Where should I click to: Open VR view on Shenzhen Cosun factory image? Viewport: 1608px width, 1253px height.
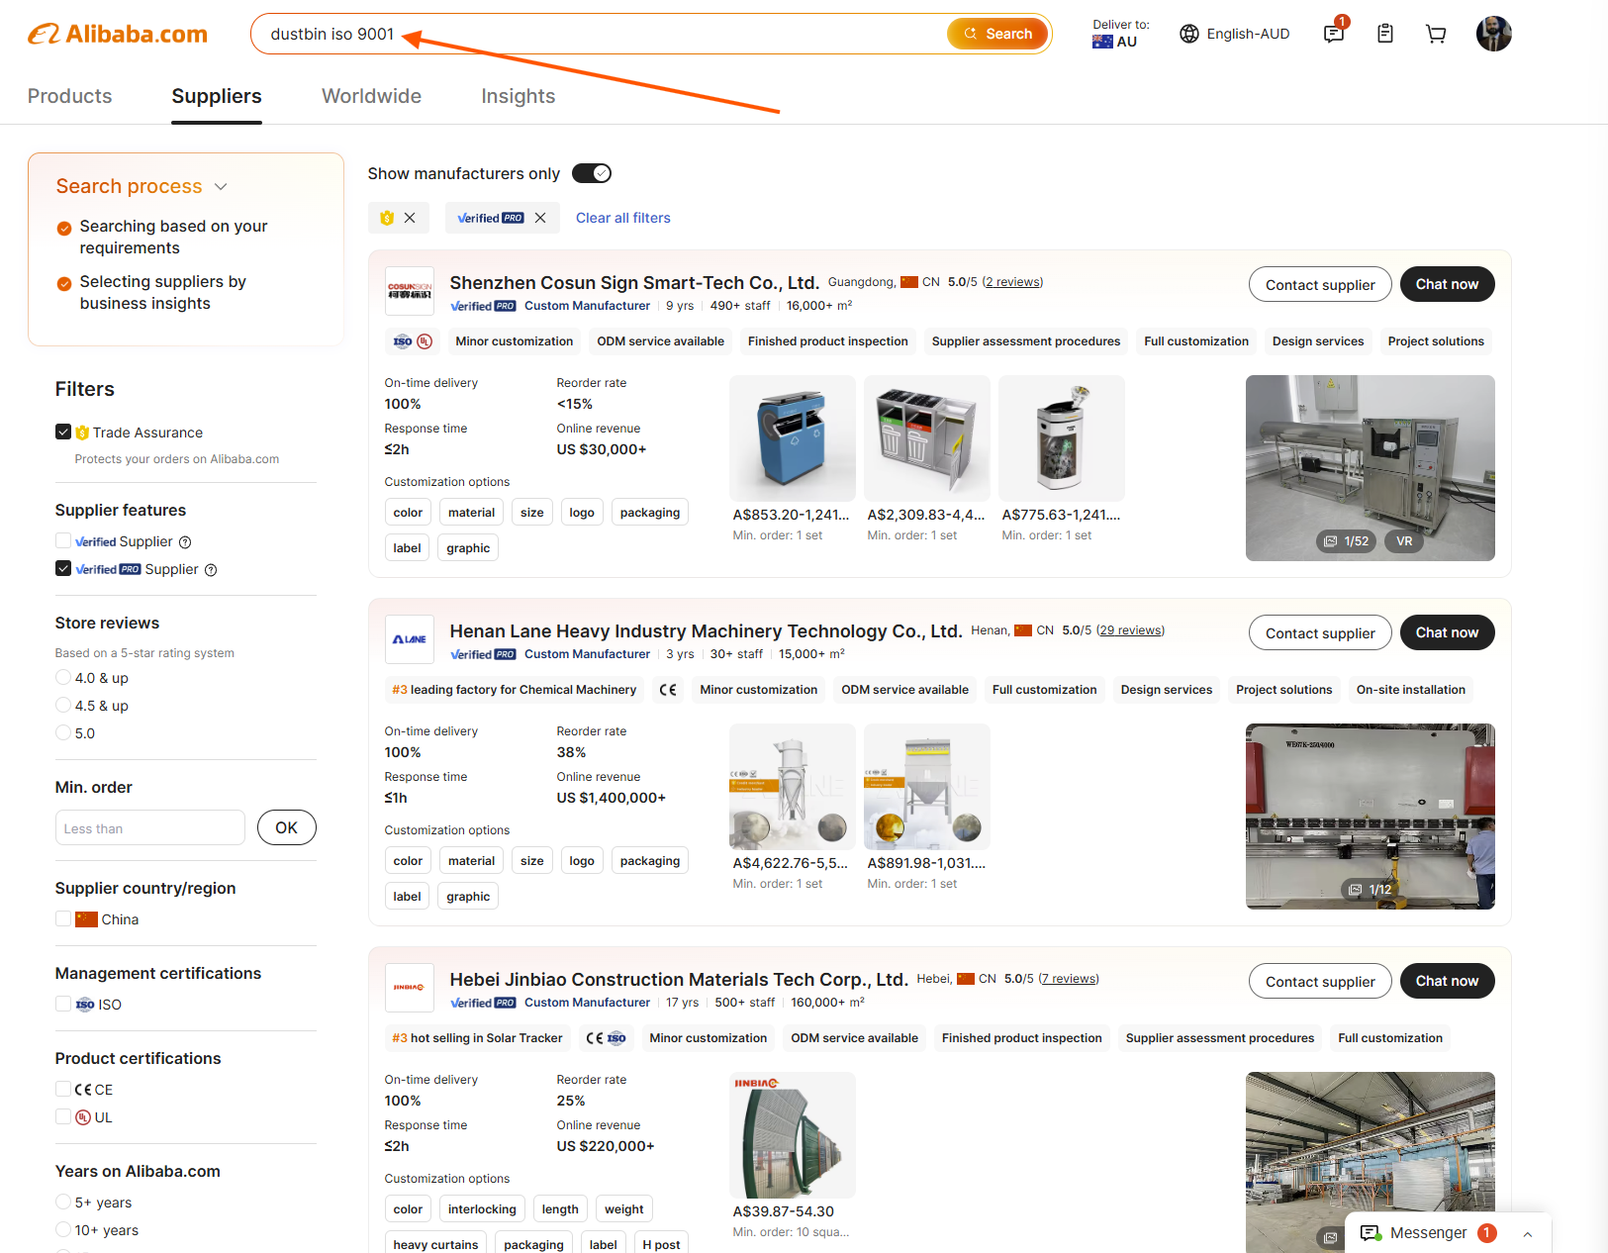1404,541
